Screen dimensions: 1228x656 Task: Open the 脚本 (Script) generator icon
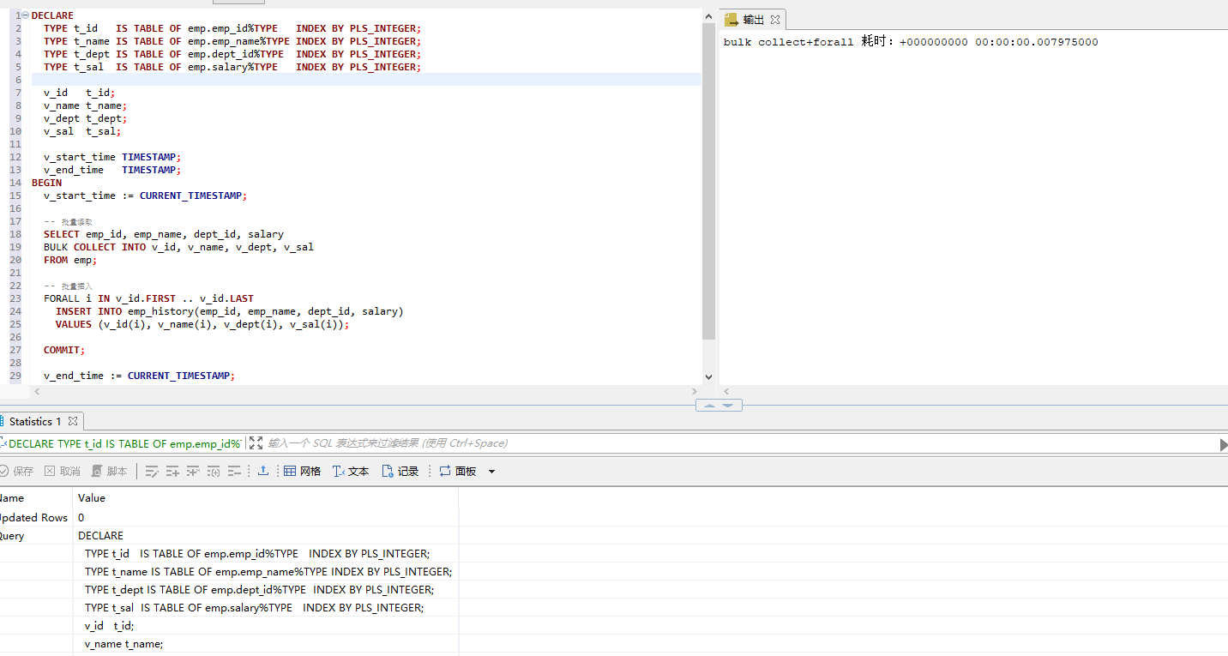(x=109, y=472)
